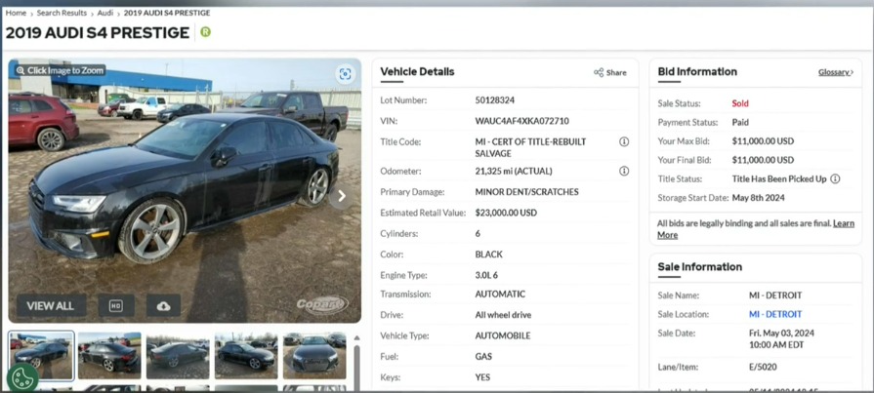Select the front-view car thumbnail
The height and width of the screenshot is (393, 874).
(314, 356)
